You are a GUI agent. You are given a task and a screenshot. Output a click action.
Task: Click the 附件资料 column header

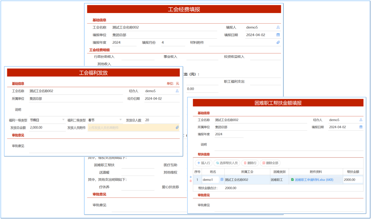click(x=316, y=172)
